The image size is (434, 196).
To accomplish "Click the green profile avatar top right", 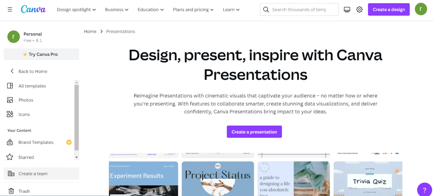I will pos(421,9).
